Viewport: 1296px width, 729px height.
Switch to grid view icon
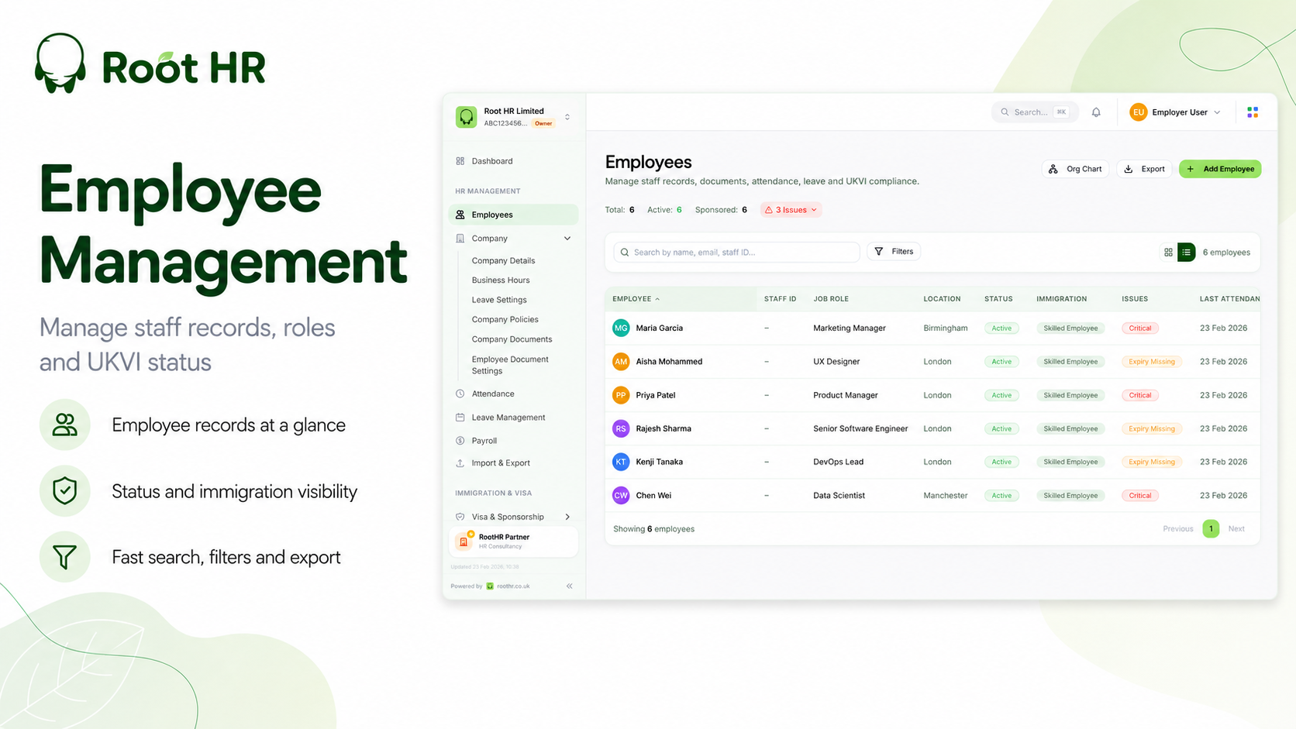[x=1168, y=253]
